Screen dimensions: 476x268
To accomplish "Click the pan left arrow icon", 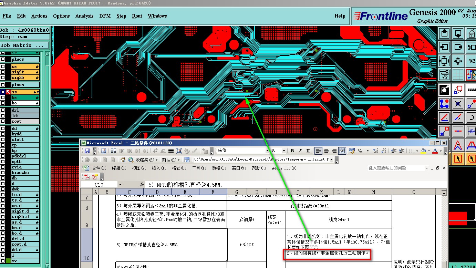I will click(444, 47).
